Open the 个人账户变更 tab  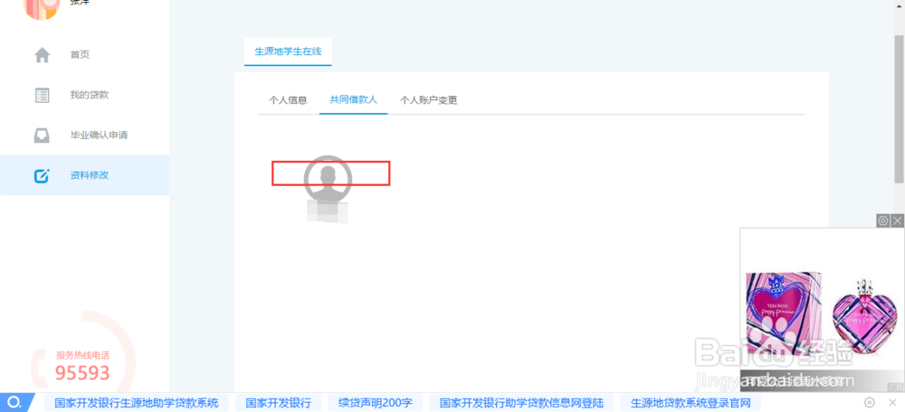tap(429, 99)
